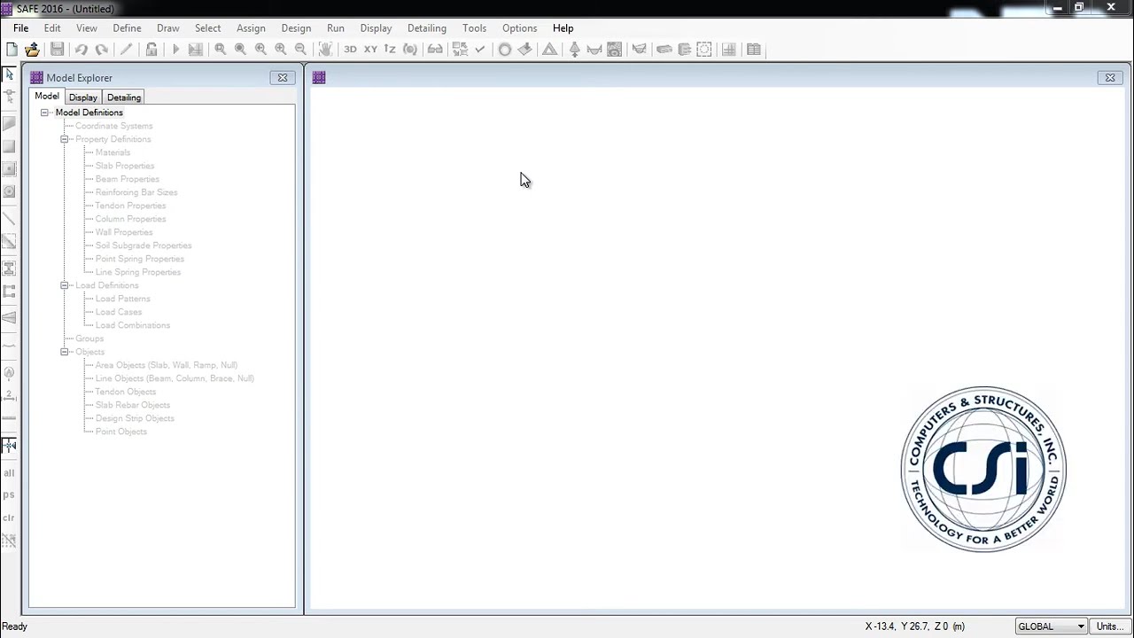1134x638 pixels.
Task: Click the Undo arrow icon
Action: pyautogui.click(x=82, y=50)
